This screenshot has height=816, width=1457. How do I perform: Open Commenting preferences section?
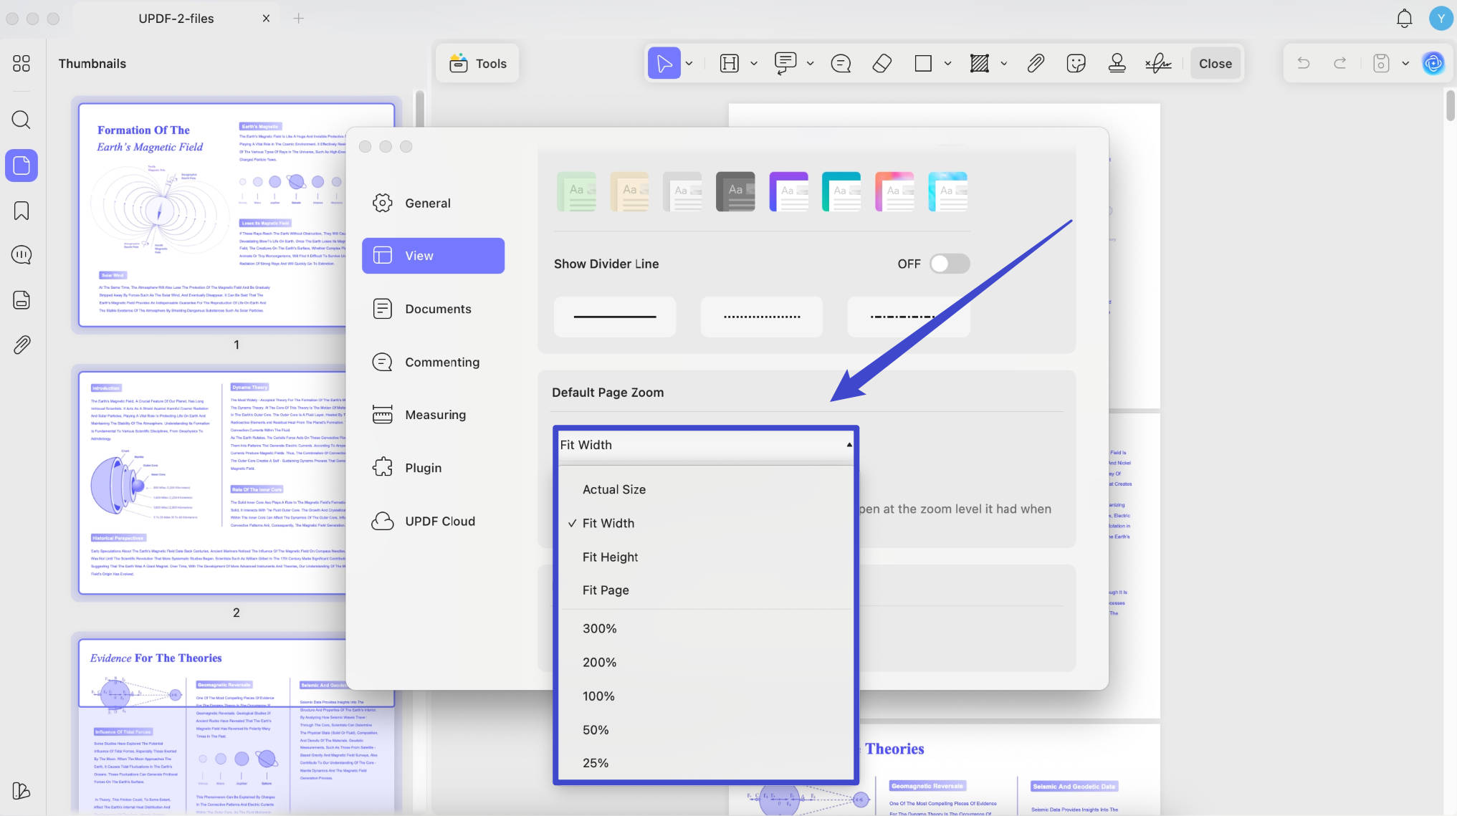click(x=433, y=362)
